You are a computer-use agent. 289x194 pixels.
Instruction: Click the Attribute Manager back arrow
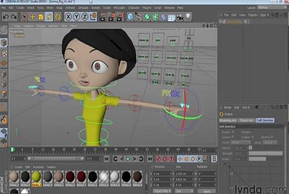click(x=256, y=107)
